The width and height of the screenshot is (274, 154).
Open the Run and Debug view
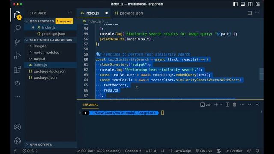tap(17, 56)
